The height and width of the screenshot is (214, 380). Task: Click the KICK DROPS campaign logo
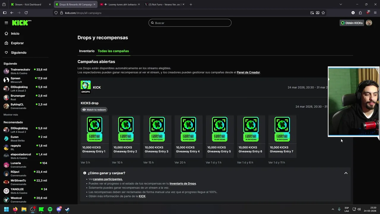tap(85, 87)
